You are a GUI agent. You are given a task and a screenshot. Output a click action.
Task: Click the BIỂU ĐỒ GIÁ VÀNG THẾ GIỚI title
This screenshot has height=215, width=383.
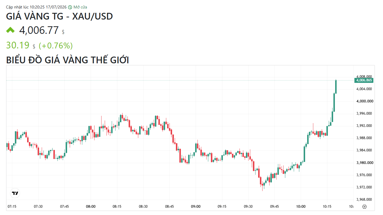pos(68,60)
